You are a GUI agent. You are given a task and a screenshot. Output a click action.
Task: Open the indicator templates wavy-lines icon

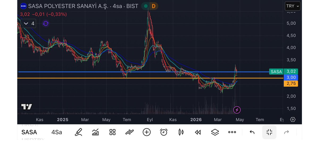[x=129, y=132]
